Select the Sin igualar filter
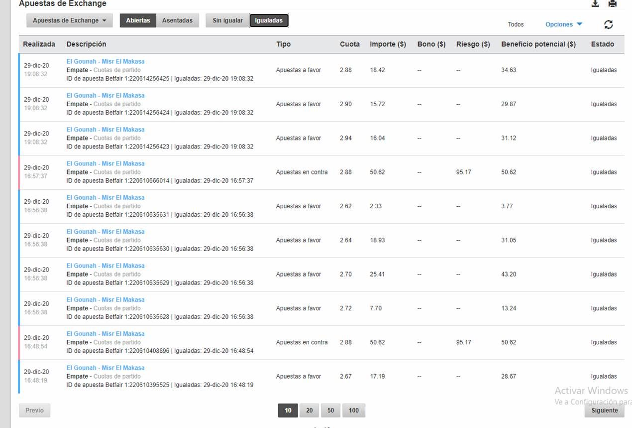Viewport: 632px width, 428px height. pos(227,20)
